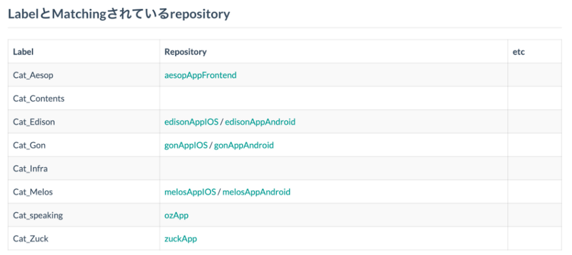Click the Label column header
The image size is (572, 255).
[x=23, y=52]
